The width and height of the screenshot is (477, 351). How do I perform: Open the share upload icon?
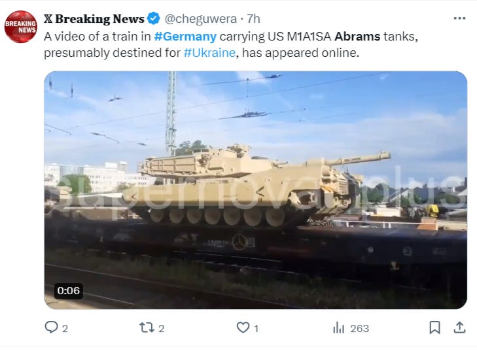click(459, 327)
